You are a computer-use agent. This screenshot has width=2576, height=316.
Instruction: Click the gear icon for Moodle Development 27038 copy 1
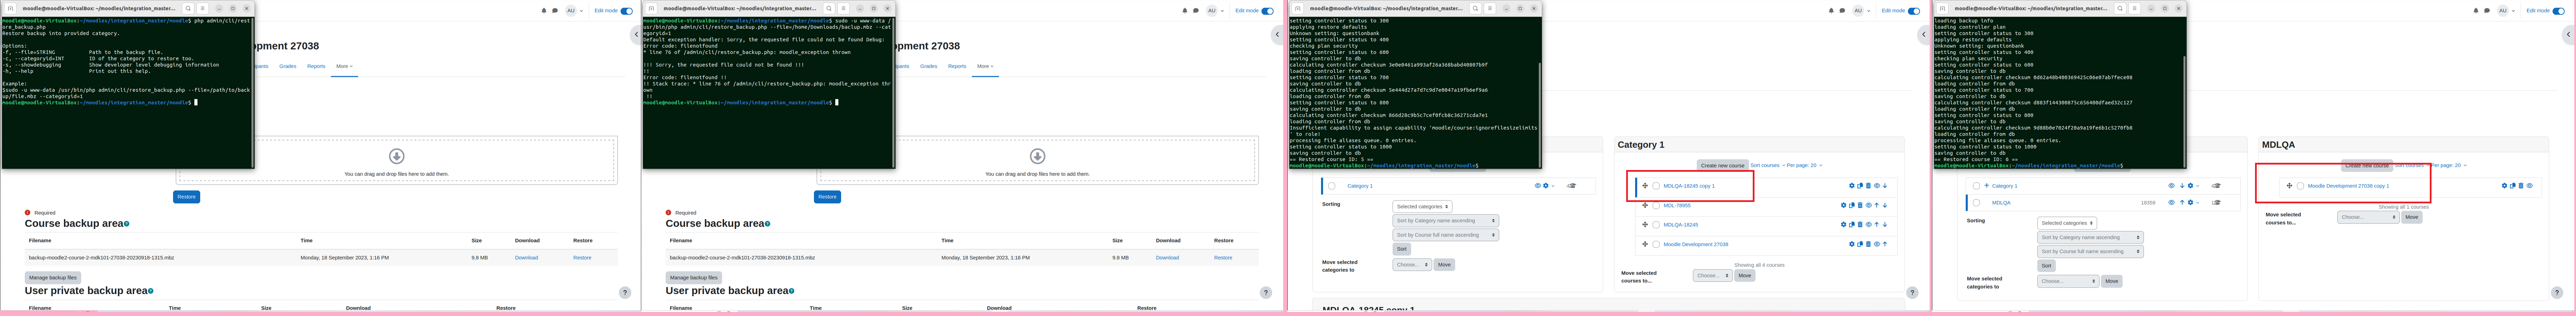[x=2504, y=186]
